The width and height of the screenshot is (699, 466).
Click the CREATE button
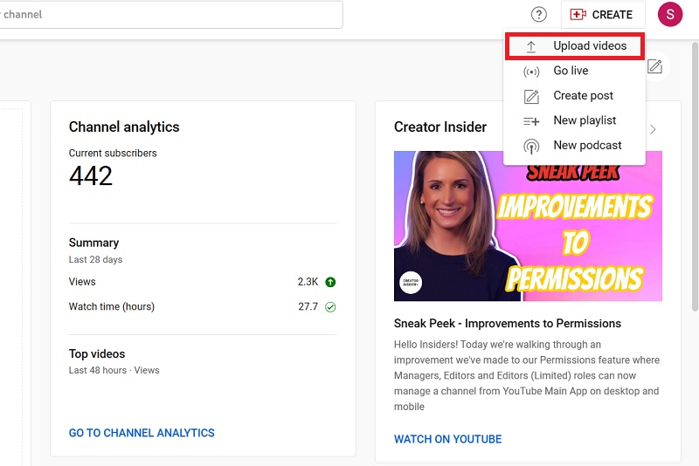(x=602, y=15)
